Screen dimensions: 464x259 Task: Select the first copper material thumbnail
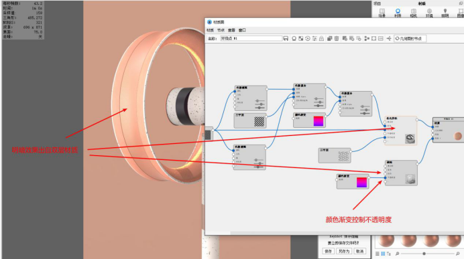tap(386, 241)
